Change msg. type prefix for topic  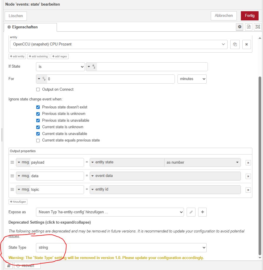pyautogui.click(x=23, y=190)
